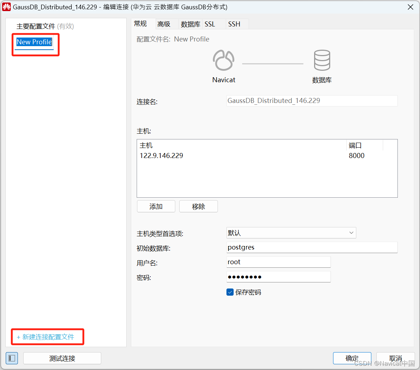
Task: Click + 新建连接配置文件 link
Action: [x=45, y=337]
